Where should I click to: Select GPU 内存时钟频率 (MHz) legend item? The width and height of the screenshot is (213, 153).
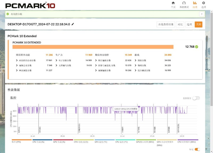tap(167, 143)
